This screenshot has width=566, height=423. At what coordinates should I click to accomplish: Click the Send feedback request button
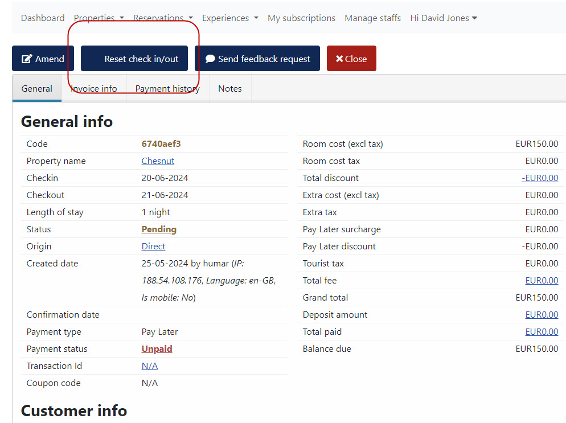[x=257, y=59]
